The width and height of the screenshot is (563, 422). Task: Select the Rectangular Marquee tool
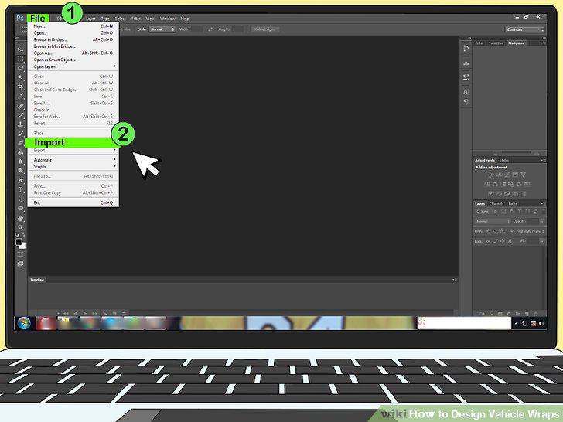click(x=20, y=59)
